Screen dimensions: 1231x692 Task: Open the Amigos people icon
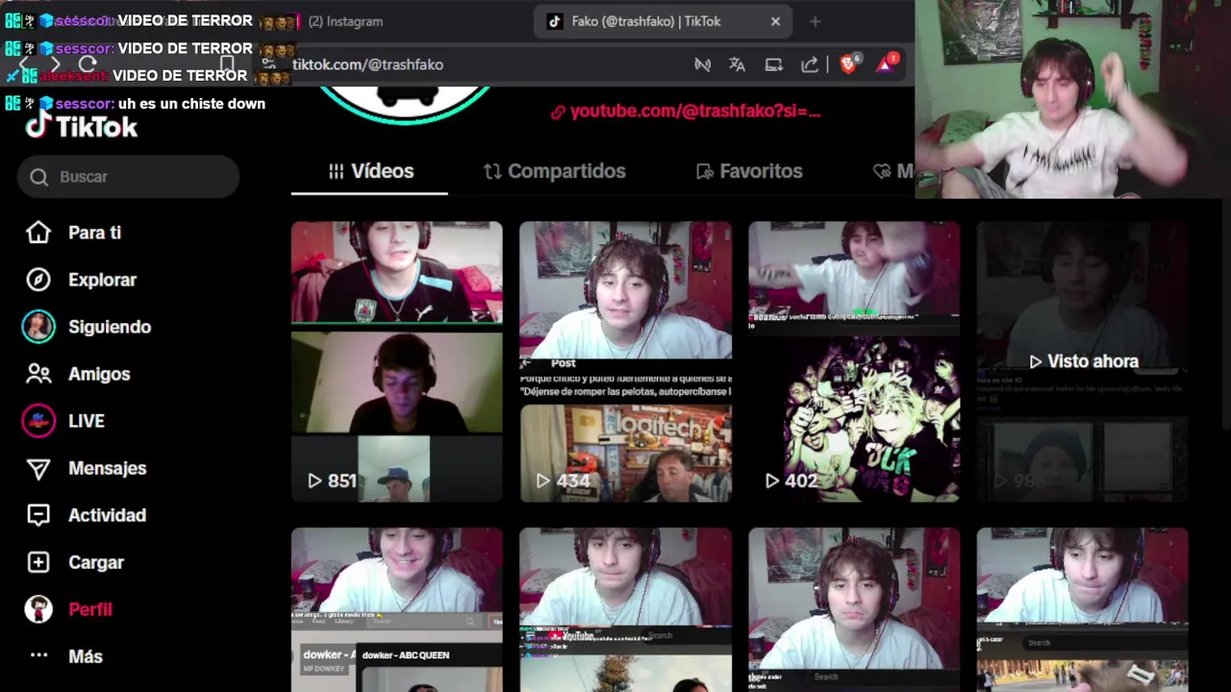[38, 374]
